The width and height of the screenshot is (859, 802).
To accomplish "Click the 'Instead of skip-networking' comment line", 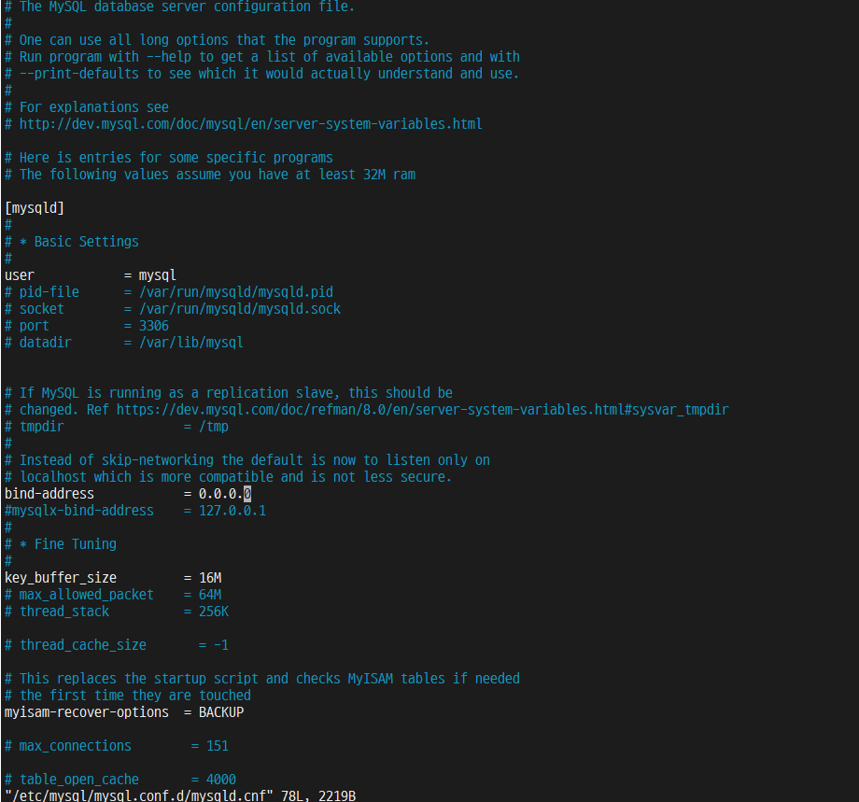I will (247, 459).
